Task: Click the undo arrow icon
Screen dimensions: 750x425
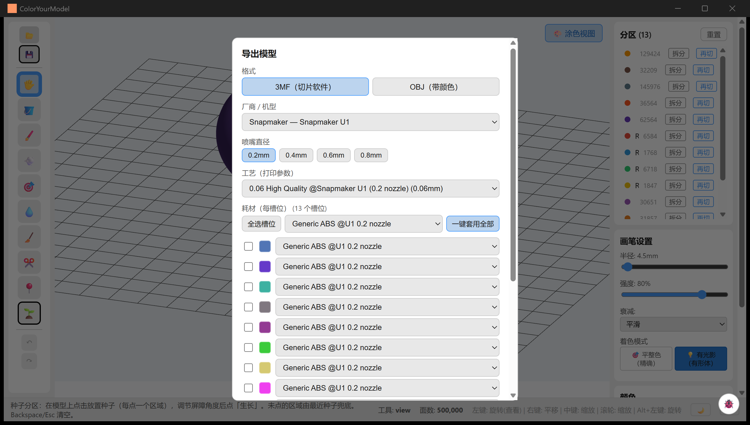Action: tap(29, 342)
